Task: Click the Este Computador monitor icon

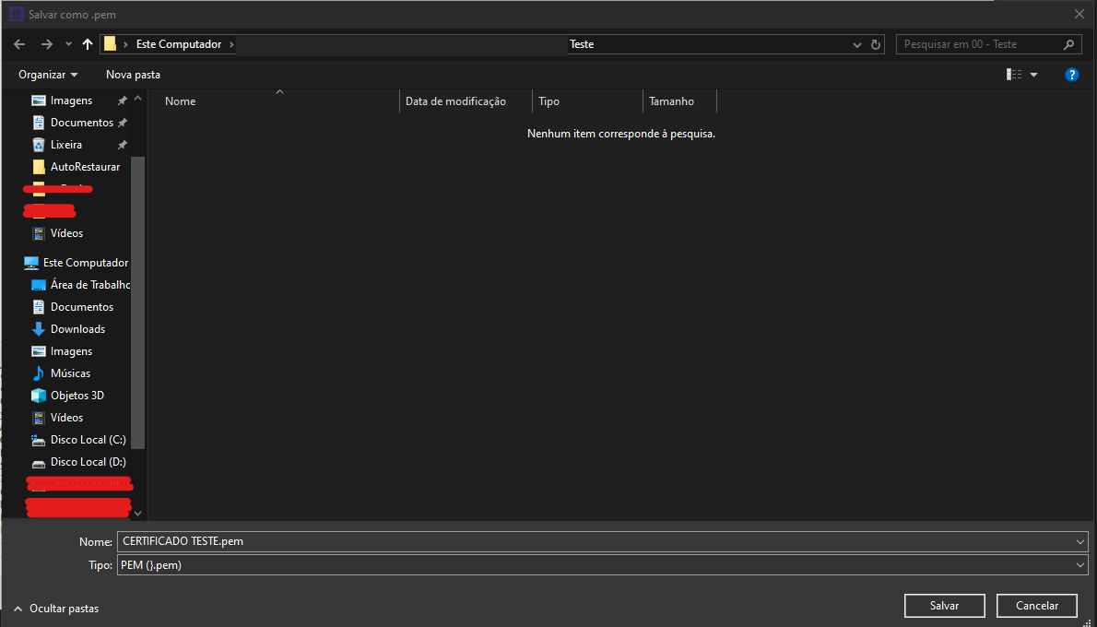Action: pos(30,263)
